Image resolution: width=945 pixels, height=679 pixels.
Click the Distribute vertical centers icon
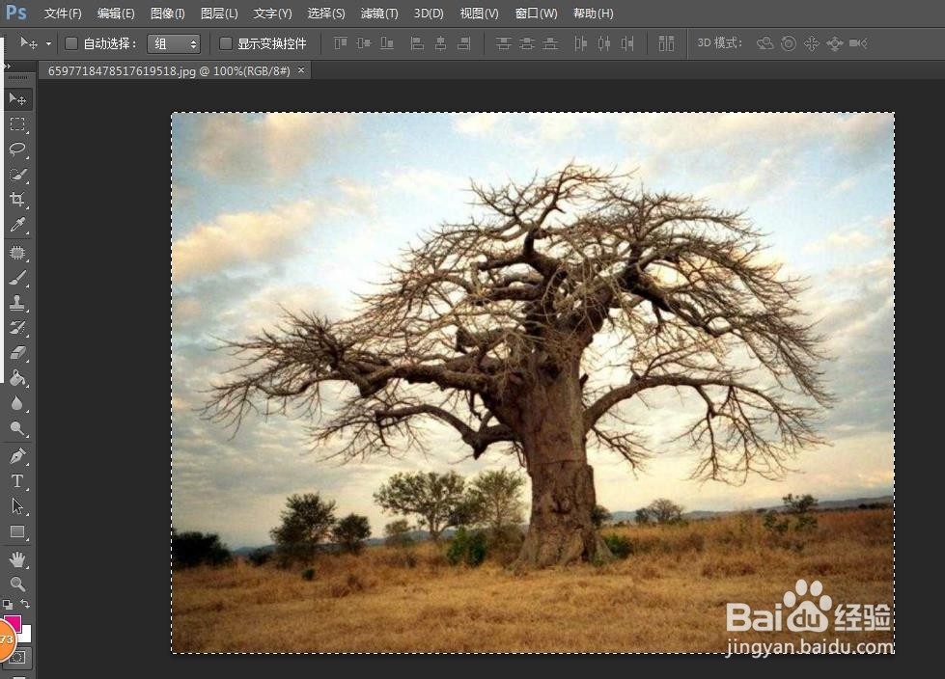527,43
